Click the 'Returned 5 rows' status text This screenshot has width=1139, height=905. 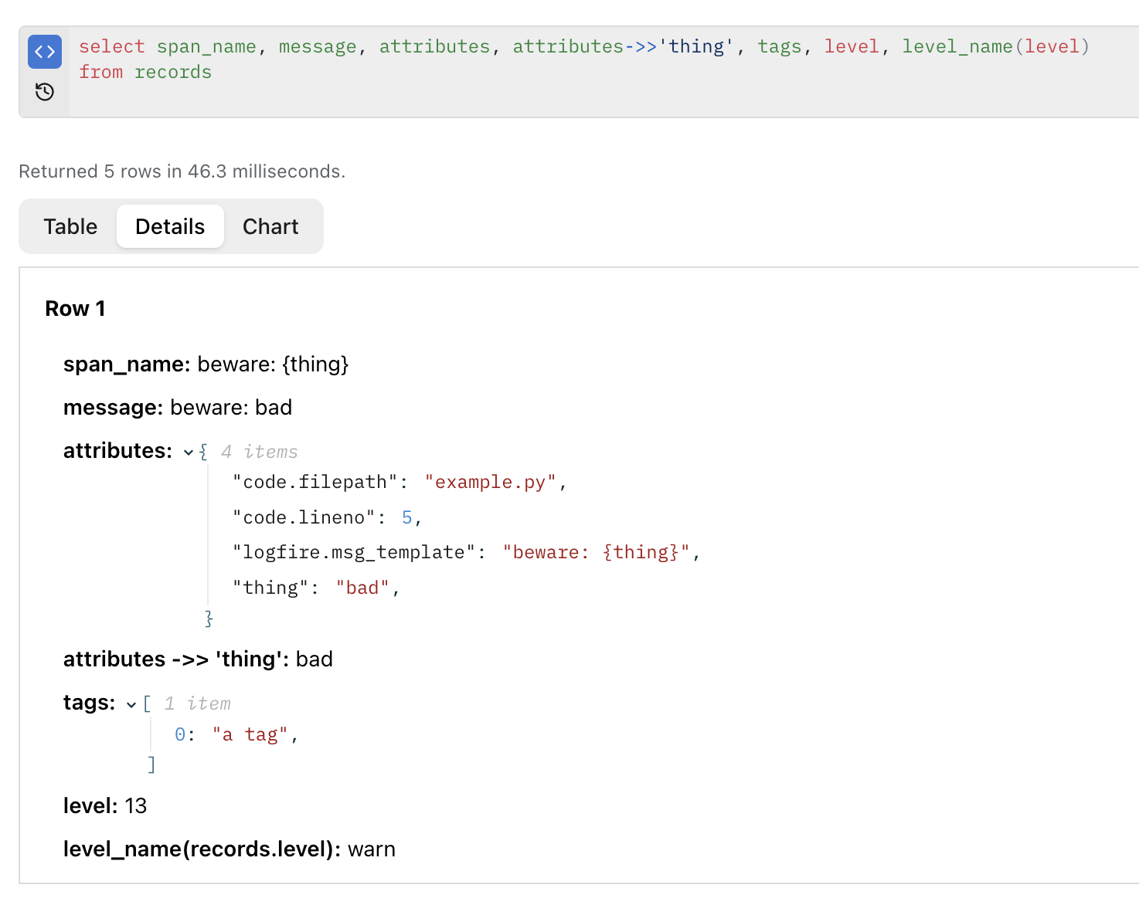coord(182,171)
